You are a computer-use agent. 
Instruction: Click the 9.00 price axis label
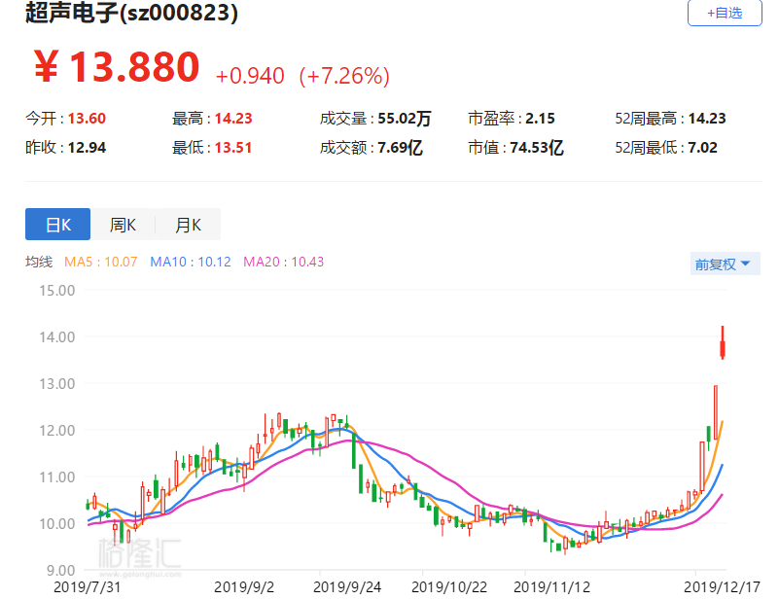pos(60,570)
